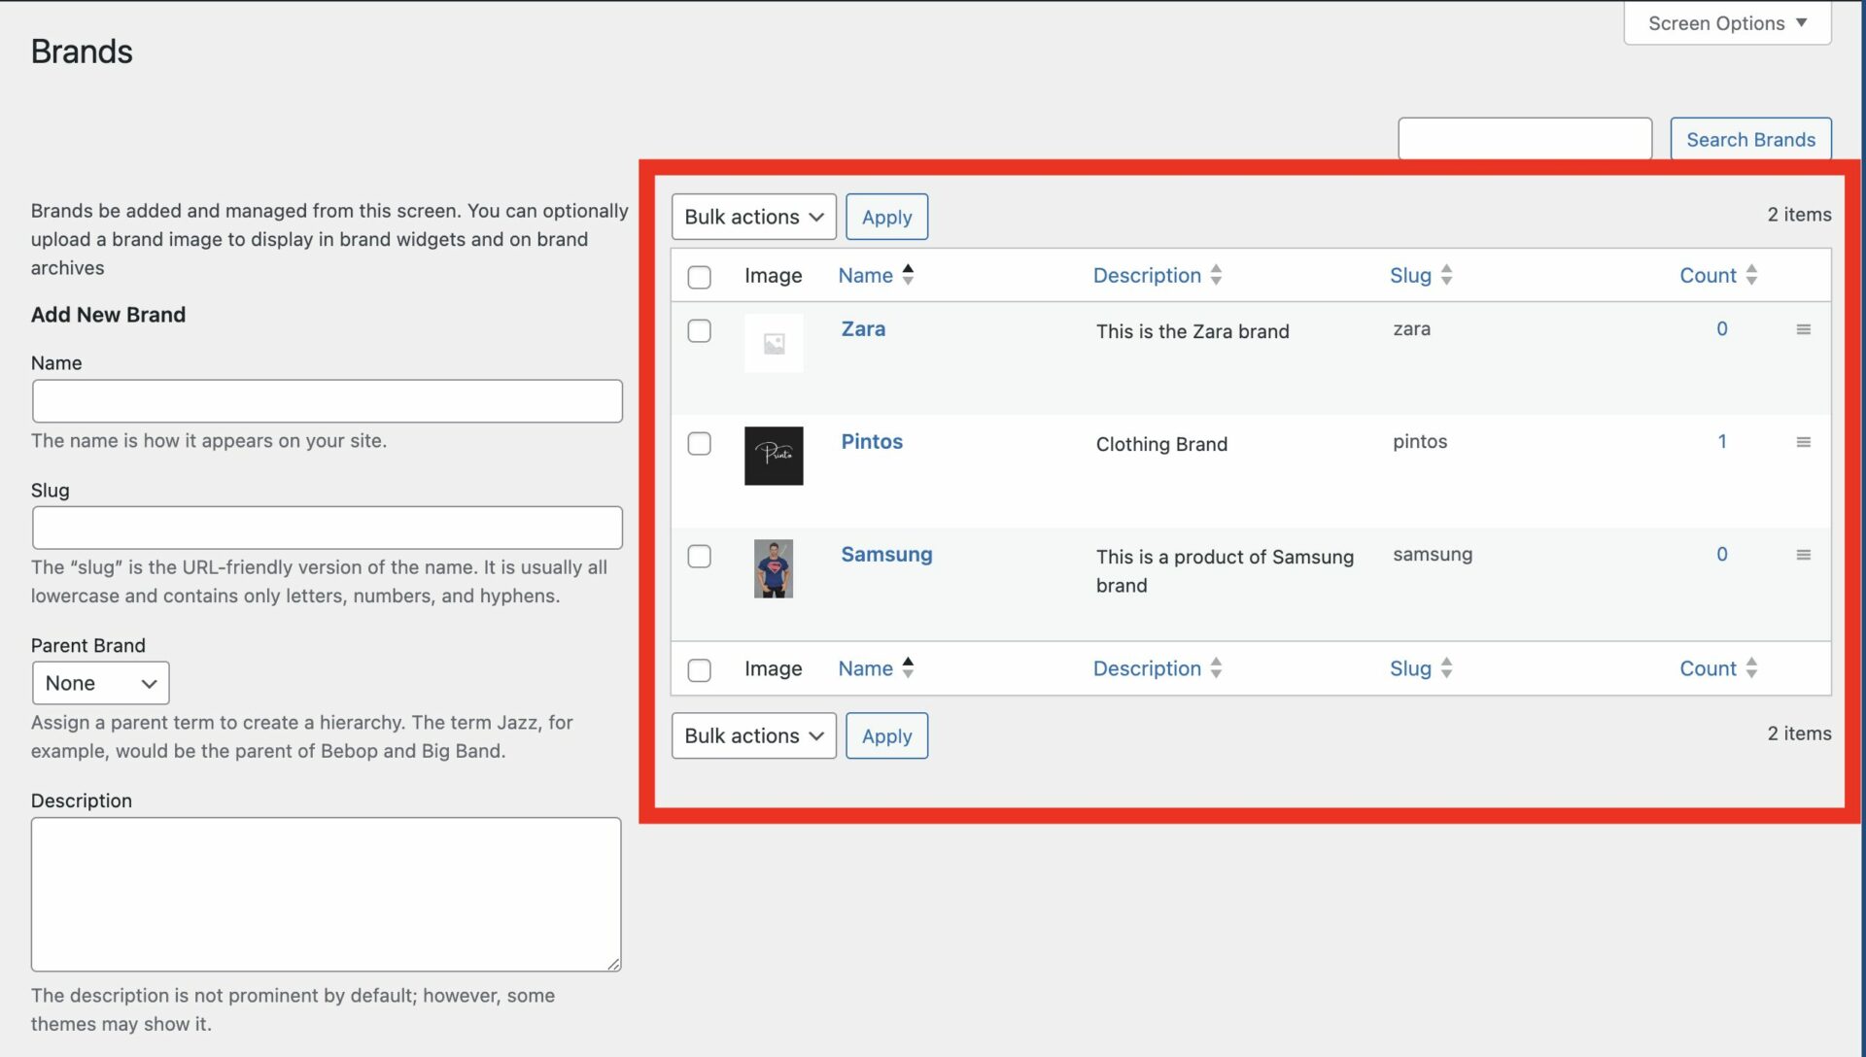Sort by Count column header link
This screenshot has height=1057, width=1866.
1708,275
